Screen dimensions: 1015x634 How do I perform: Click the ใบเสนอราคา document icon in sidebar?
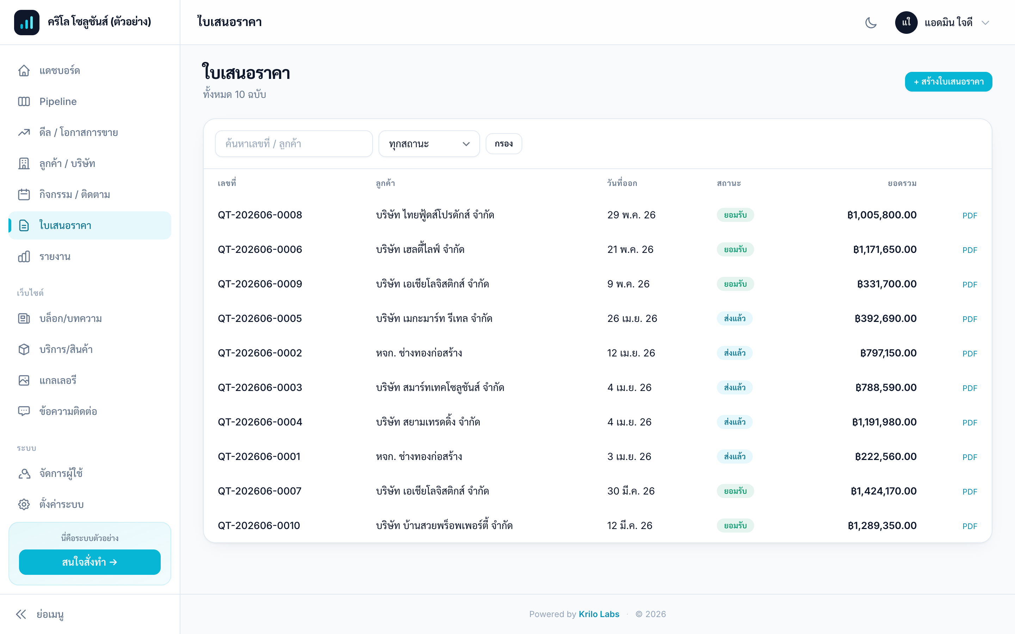click(24, 225)
